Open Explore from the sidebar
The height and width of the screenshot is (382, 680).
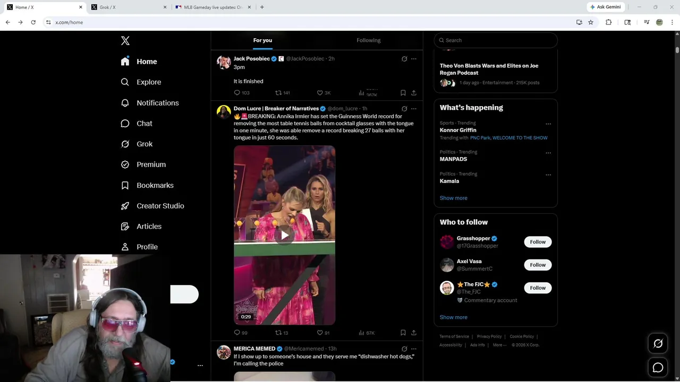click(141, 82)
